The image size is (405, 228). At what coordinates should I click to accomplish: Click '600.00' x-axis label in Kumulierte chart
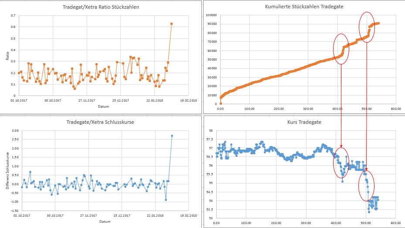point(396,109)
